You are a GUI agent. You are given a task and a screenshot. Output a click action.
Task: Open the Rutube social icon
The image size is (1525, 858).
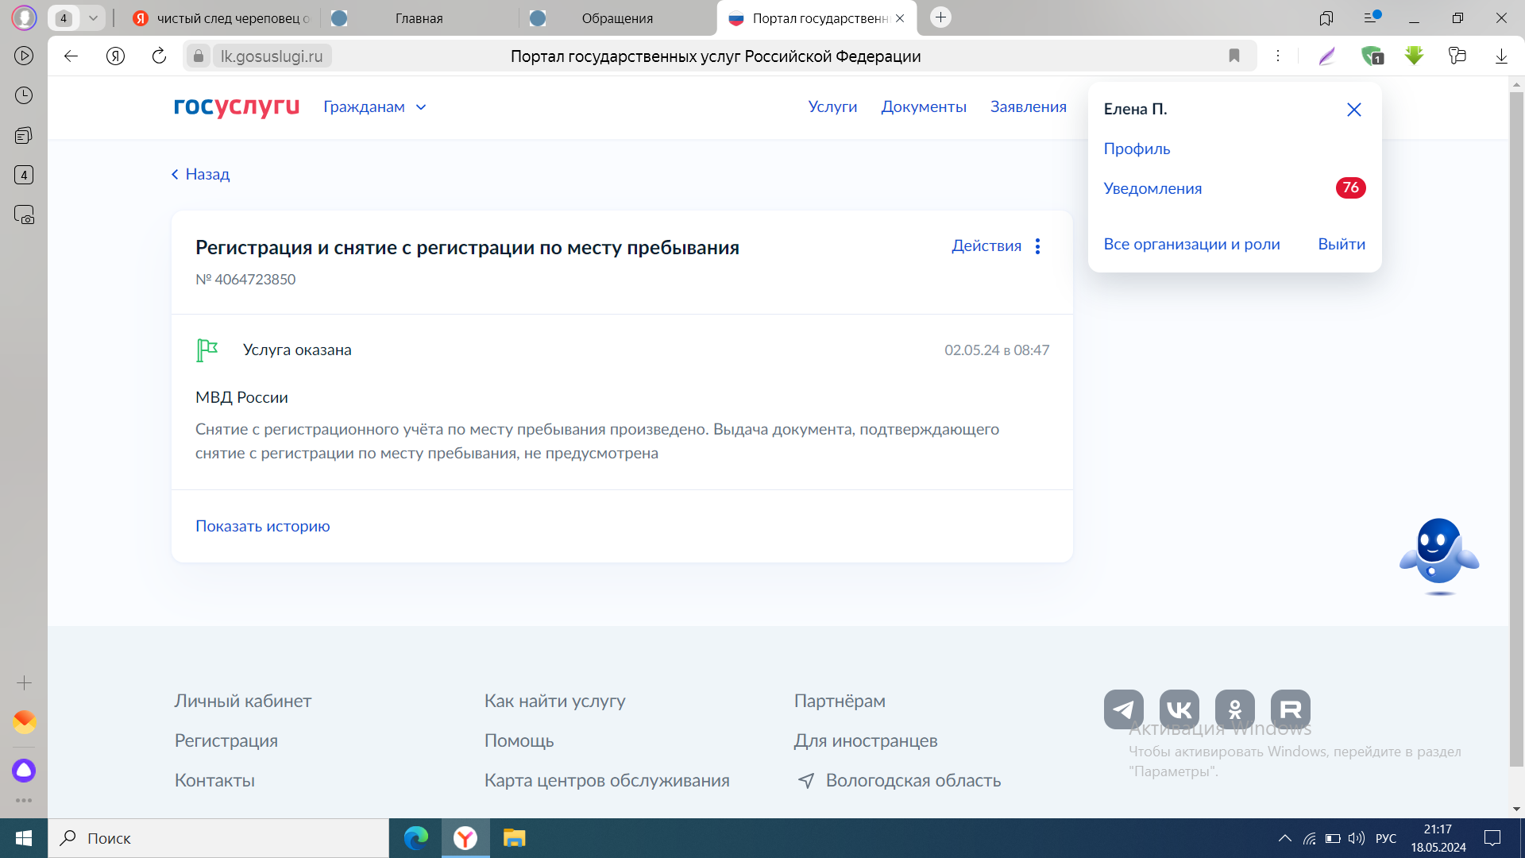[1290, 709]
